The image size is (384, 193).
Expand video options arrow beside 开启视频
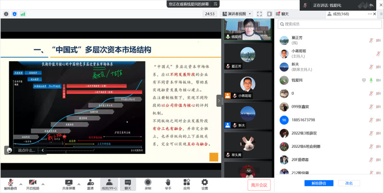[x=43, y=182]
